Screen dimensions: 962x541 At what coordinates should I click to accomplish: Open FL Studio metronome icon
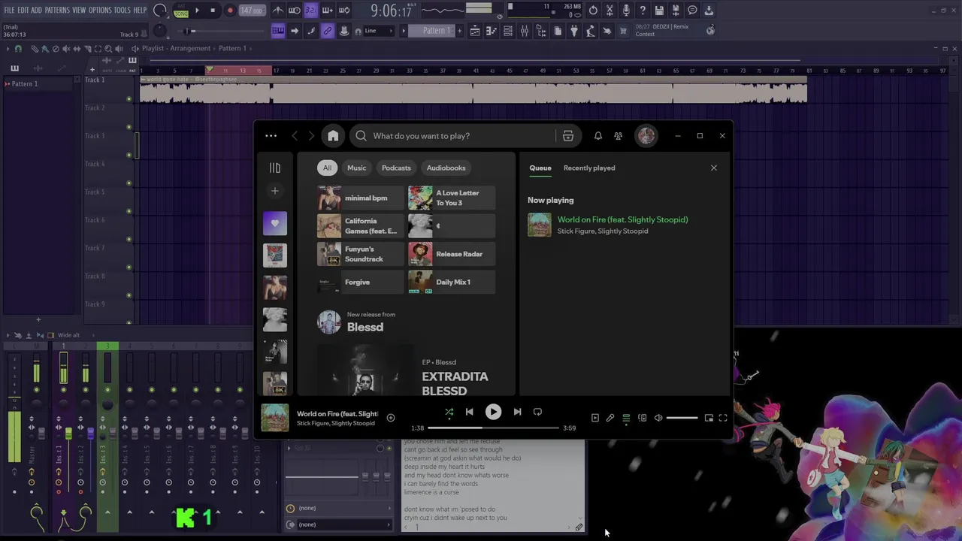coord(278,11)
